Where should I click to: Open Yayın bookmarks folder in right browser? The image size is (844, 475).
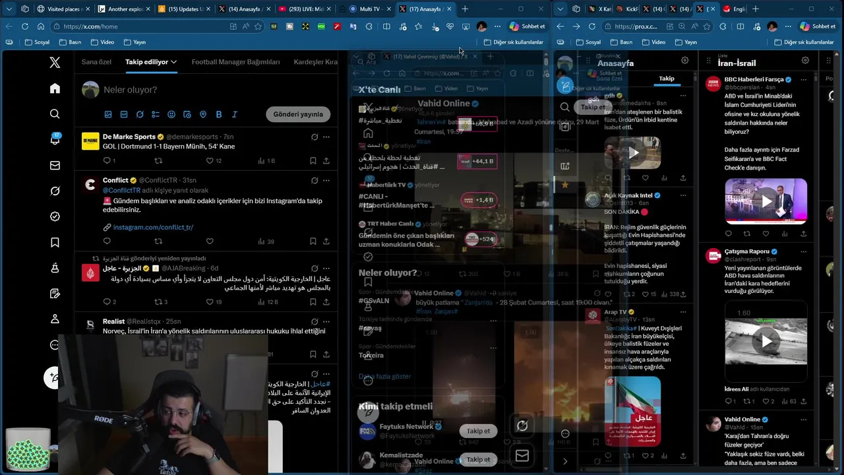tap(685, 42)
